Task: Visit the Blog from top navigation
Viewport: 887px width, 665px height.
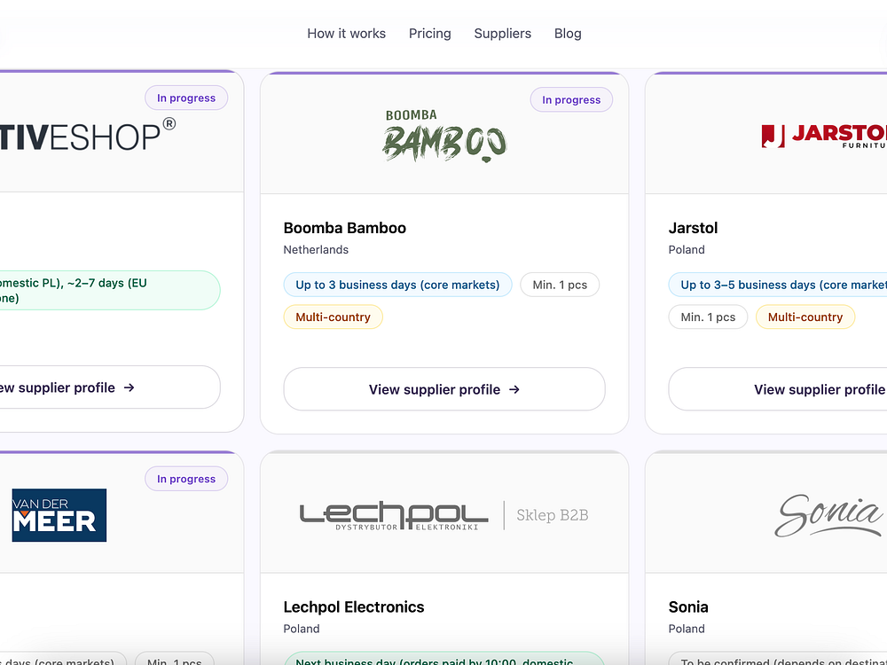Action: [568, 34]
